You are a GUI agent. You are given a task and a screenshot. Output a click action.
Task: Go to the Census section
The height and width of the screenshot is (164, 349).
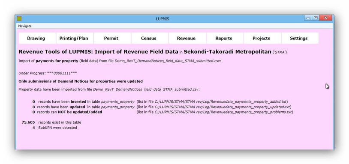click(x=150, y=38)
